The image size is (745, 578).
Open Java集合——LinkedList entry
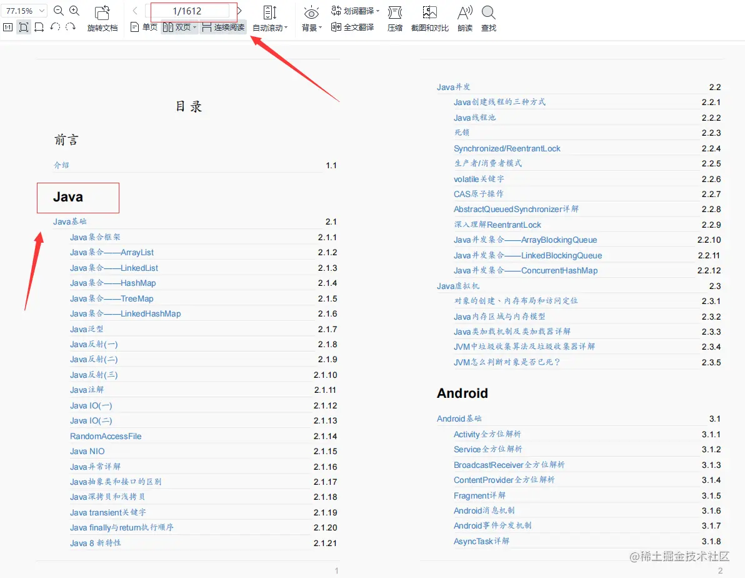tap(114, 268)
